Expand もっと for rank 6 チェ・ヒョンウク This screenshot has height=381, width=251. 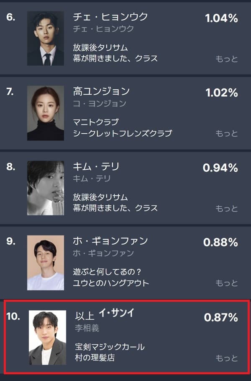pos(226,59)
